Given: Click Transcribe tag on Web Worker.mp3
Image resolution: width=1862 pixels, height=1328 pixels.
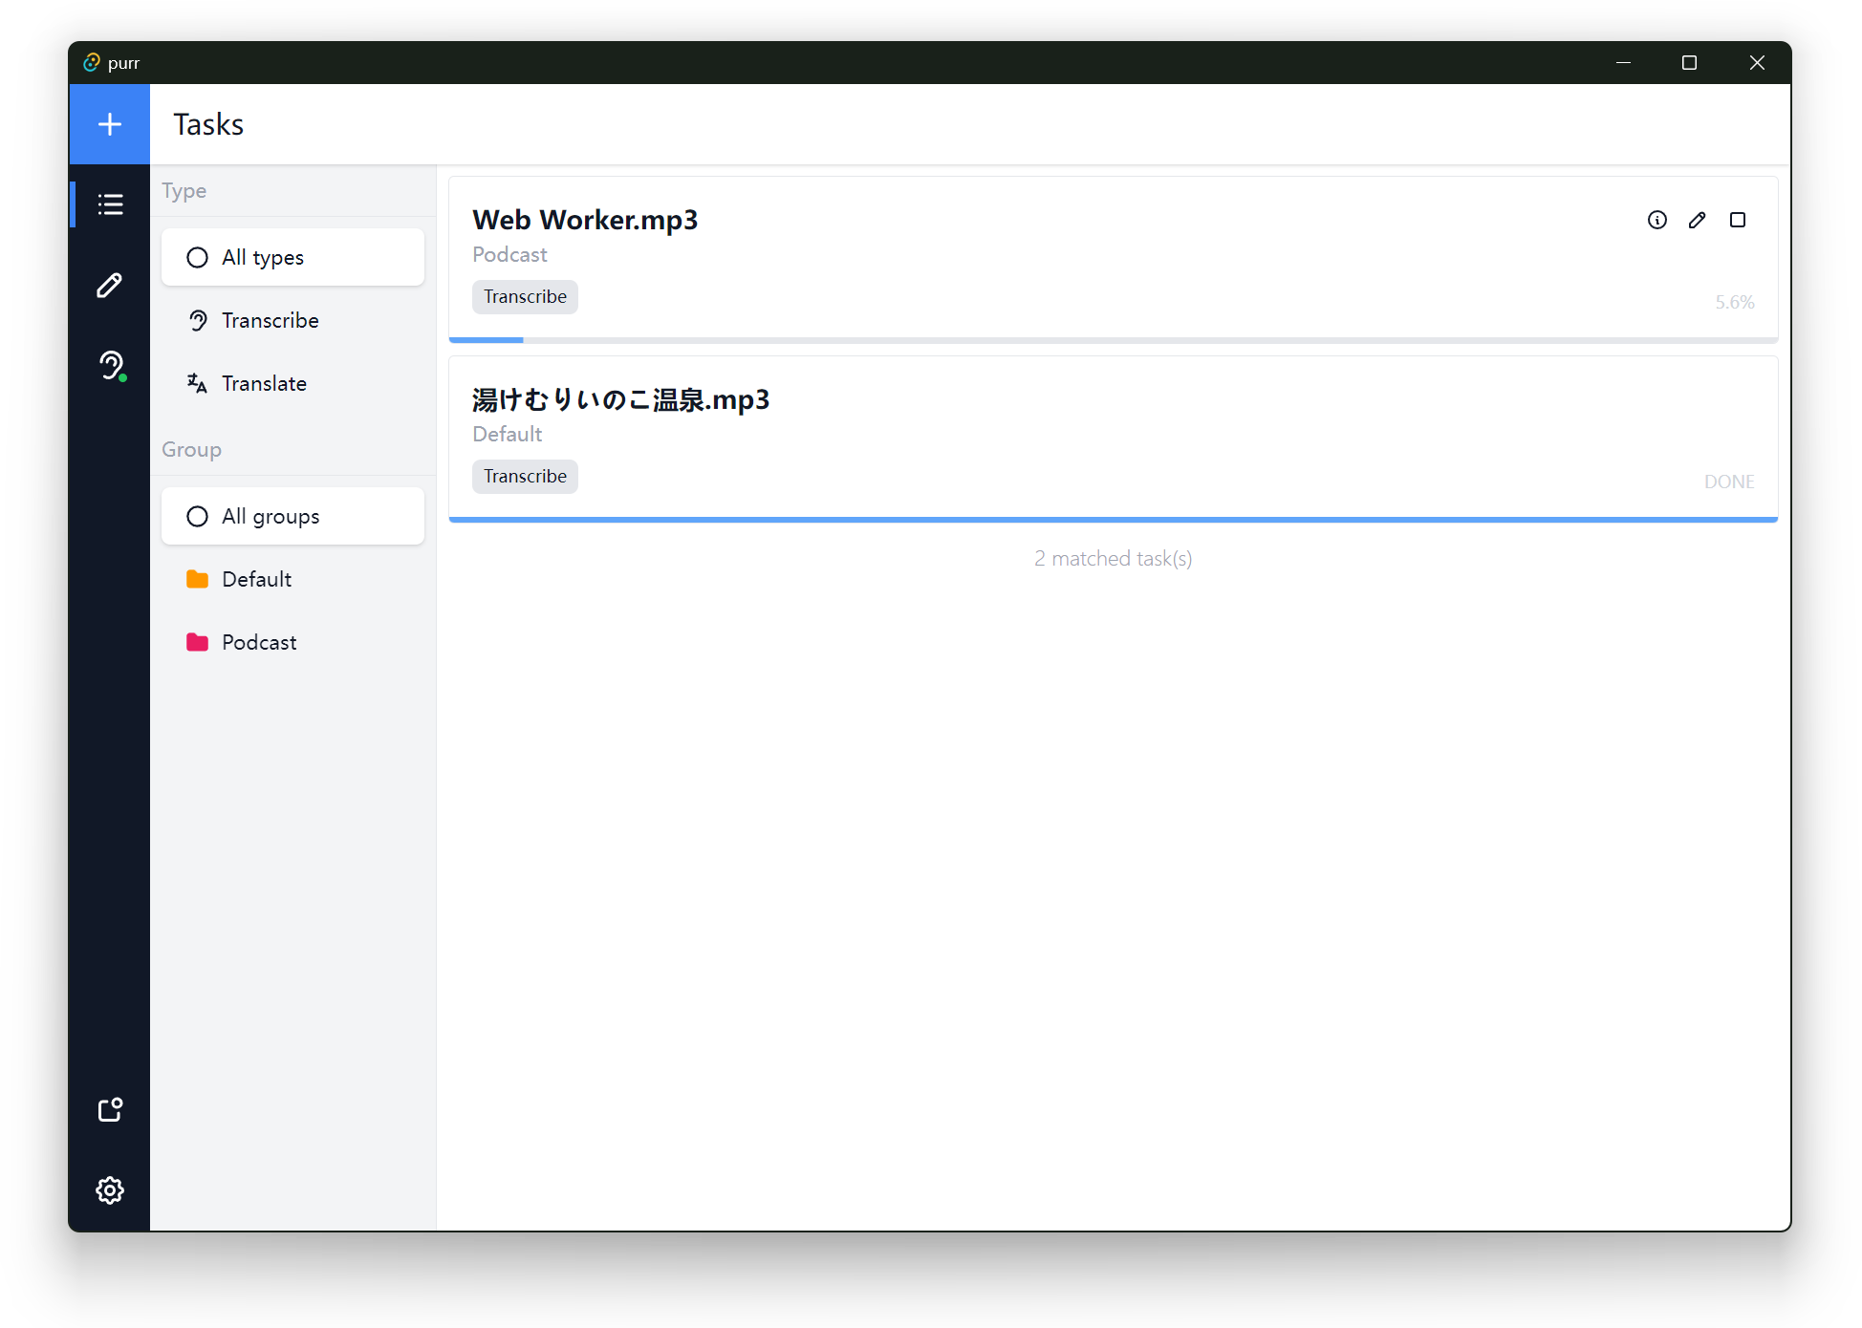Looking at the screenshot, I should coord(525,296).
